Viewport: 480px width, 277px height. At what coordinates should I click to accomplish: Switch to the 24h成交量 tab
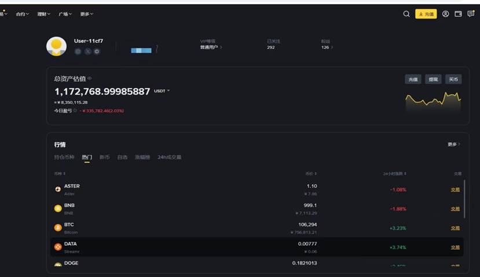pos(169,157)
